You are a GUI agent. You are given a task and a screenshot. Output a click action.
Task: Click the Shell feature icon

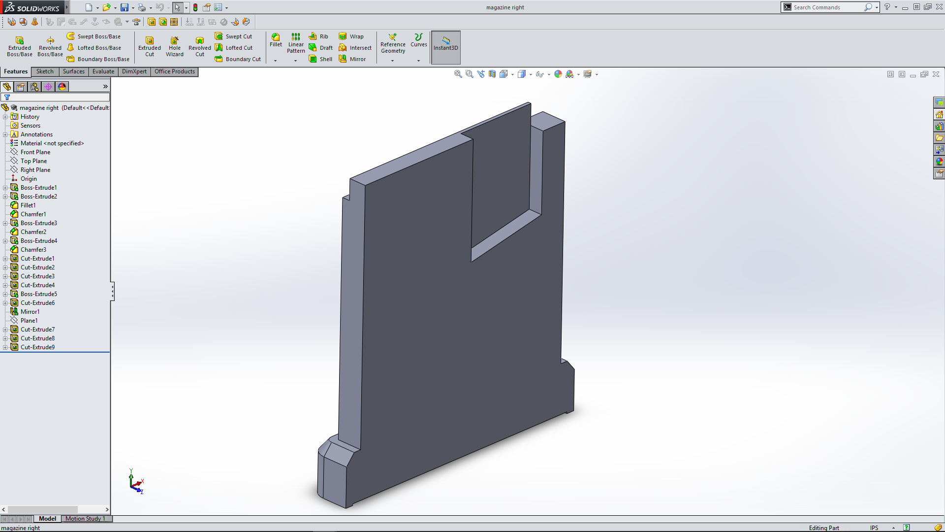(x=313, y=59)
